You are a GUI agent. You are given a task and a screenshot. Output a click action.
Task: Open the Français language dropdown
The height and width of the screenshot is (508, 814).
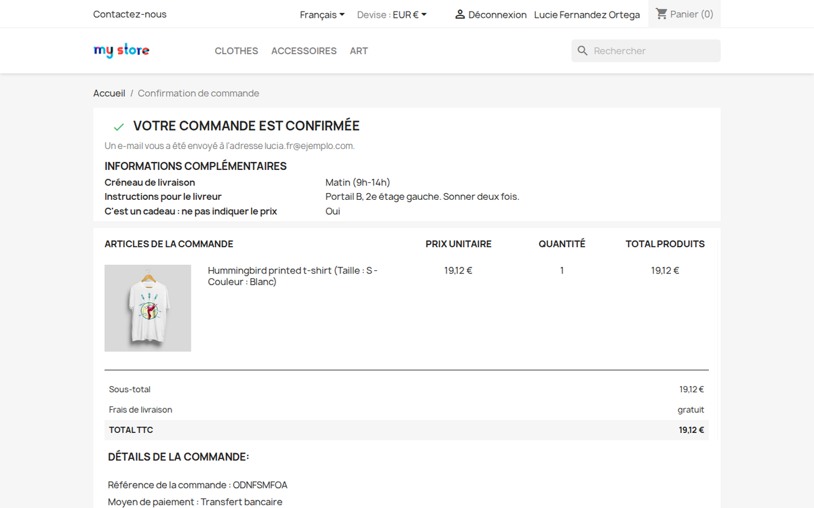coord(322,15)
